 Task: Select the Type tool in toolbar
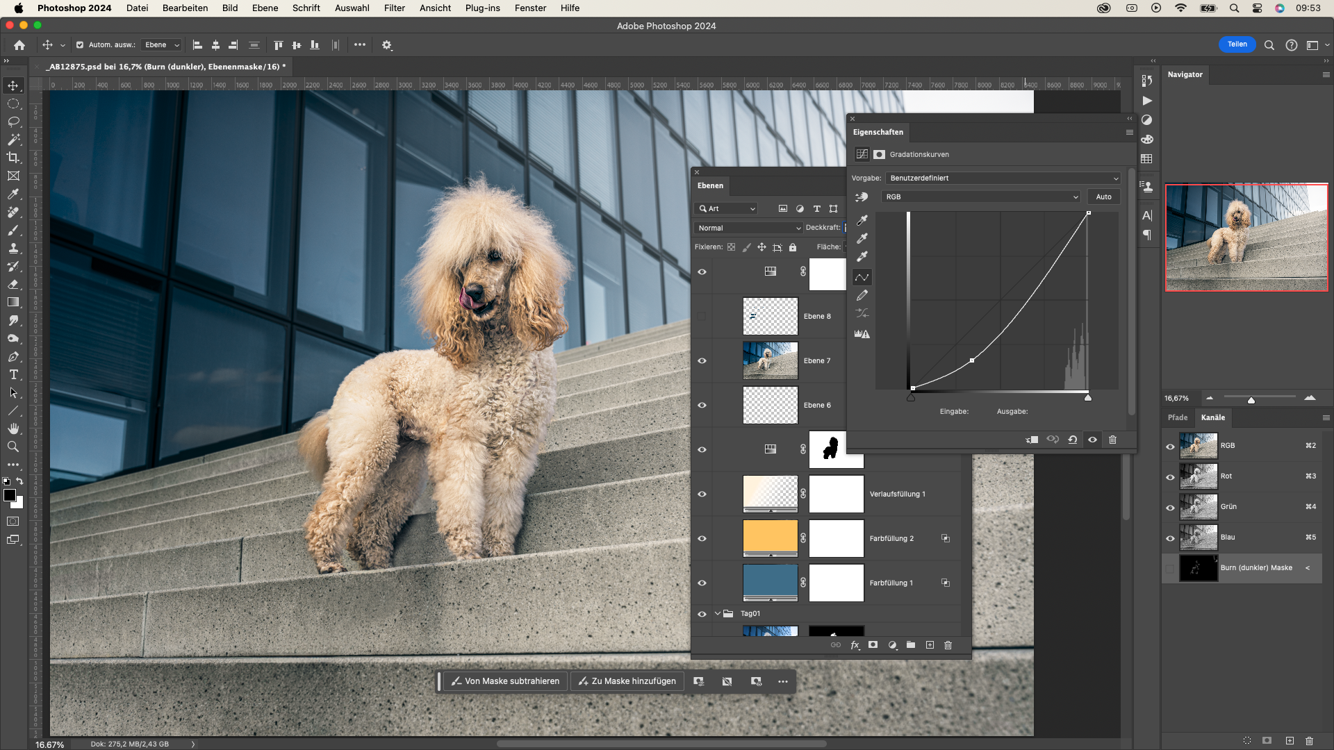13,375
